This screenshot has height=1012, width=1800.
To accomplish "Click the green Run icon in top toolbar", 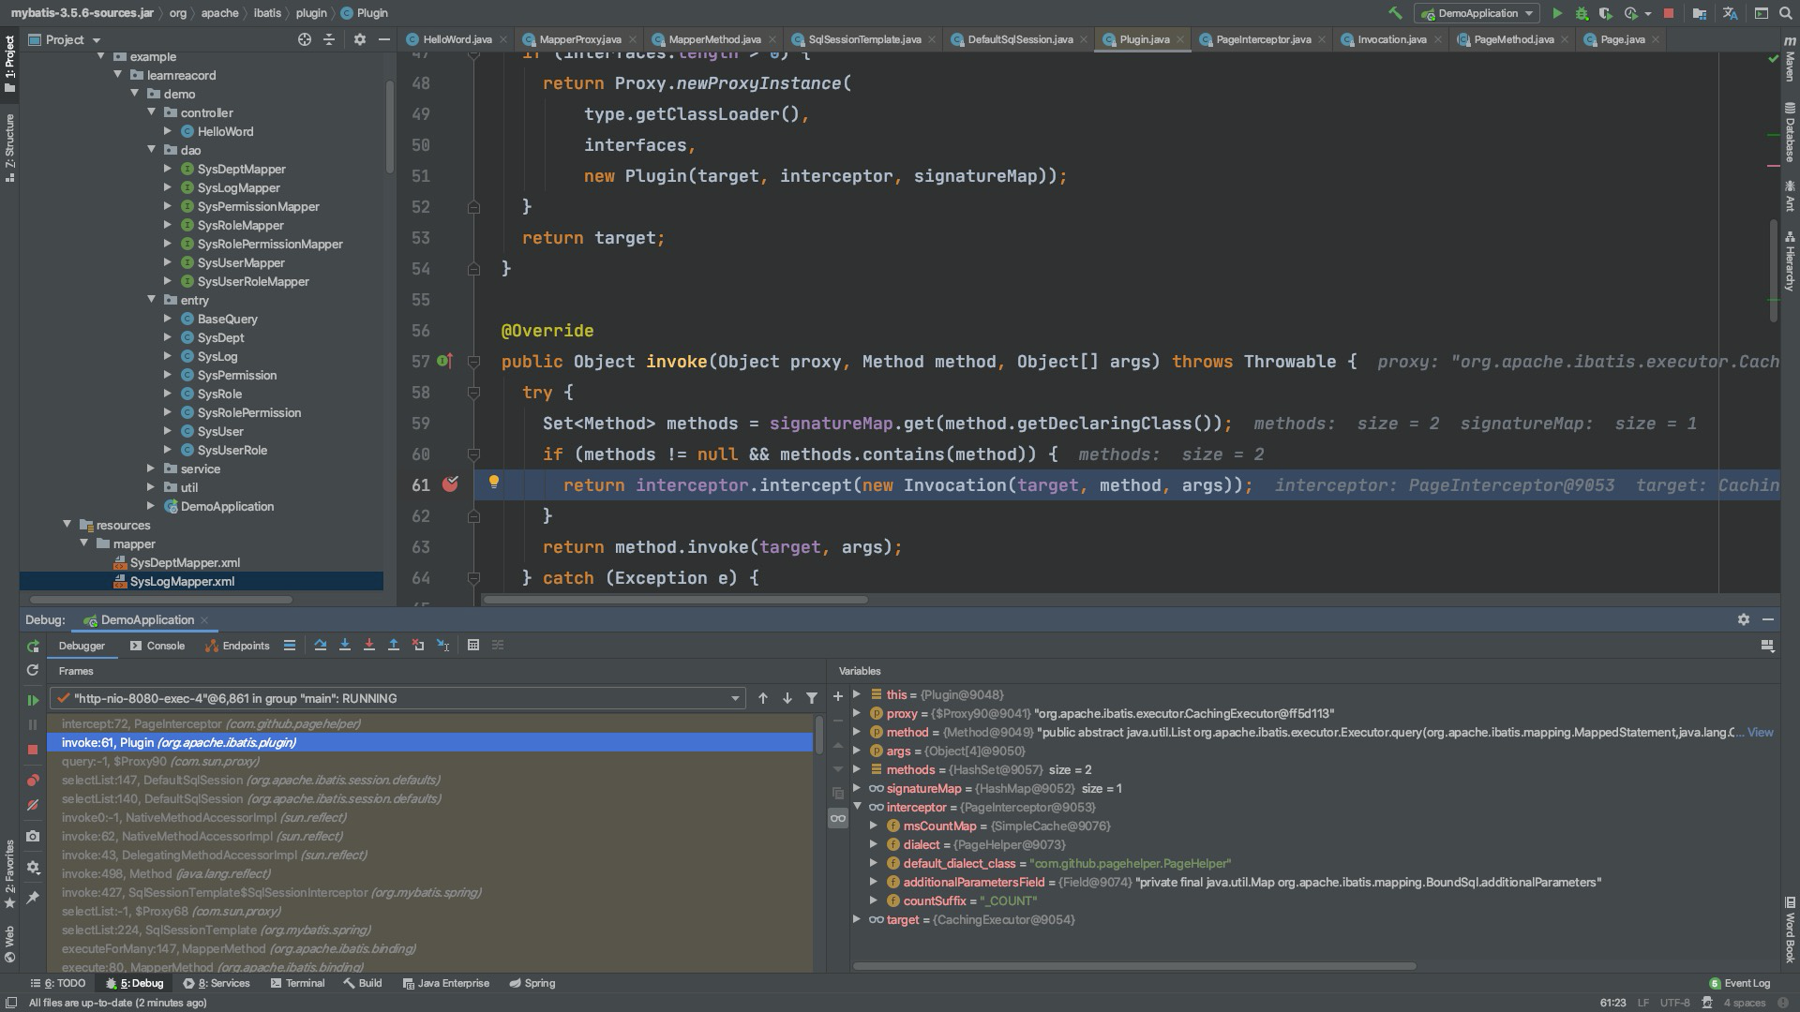I will click(1557, 13).
